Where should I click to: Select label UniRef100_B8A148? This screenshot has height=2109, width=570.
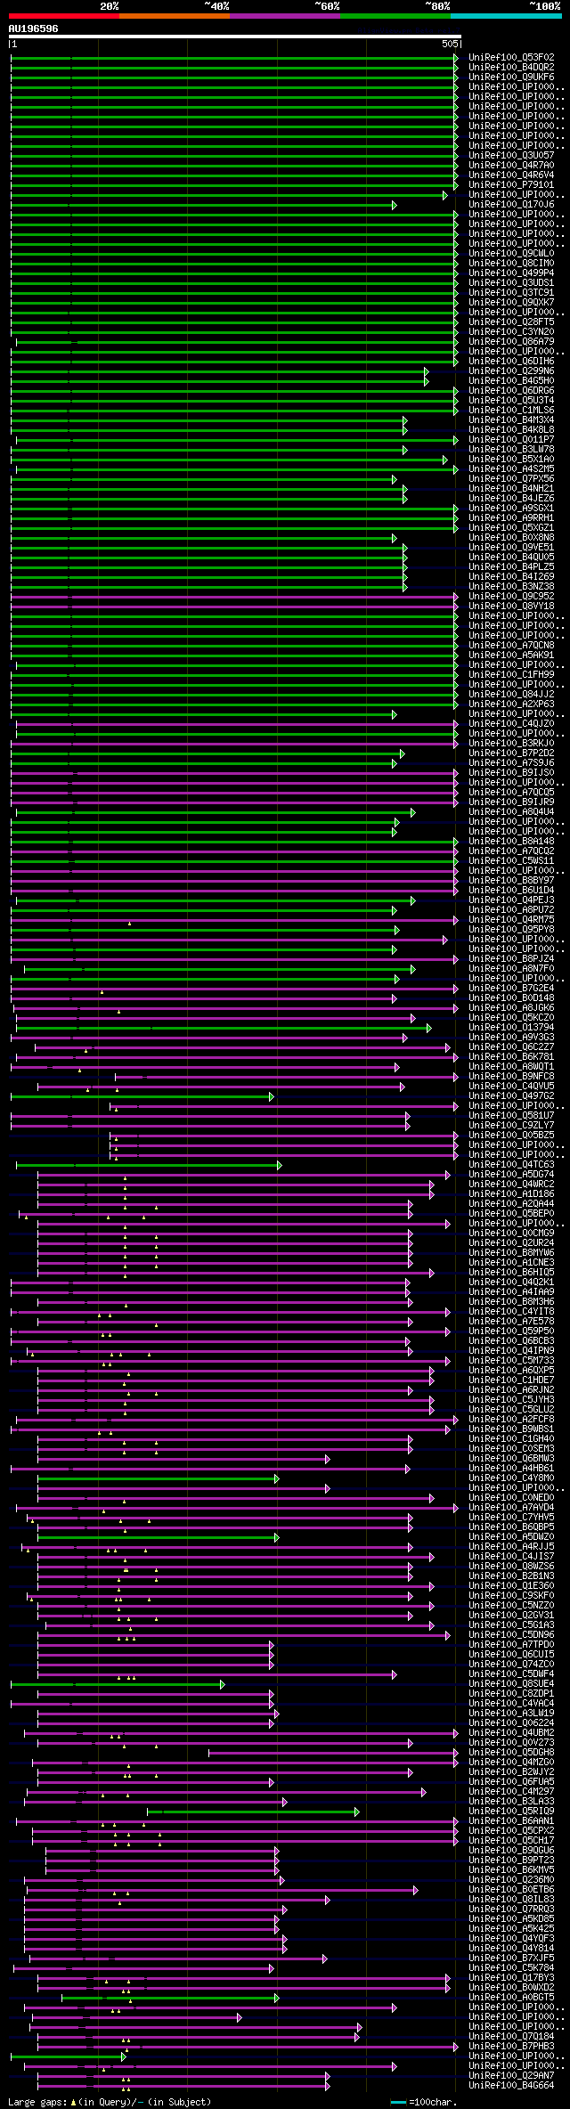511,842
